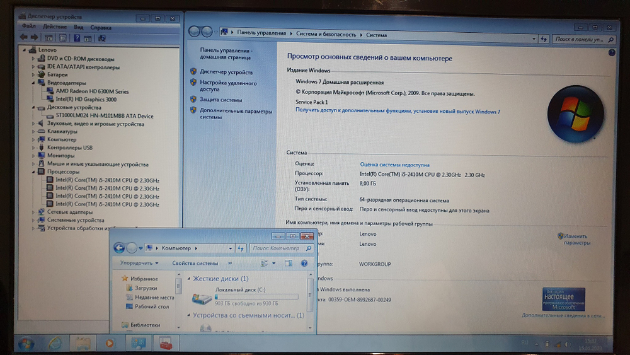Click Дополнительные параметры системы link
The height and width of the screenshot is (355, 630).
[x=236, y=114]
